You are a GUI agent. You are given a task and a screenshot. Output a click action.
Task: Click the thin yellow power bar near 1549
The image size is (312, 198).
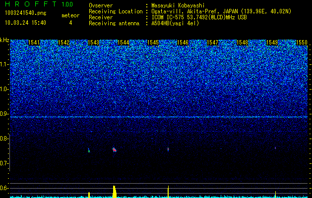(275, 195)
